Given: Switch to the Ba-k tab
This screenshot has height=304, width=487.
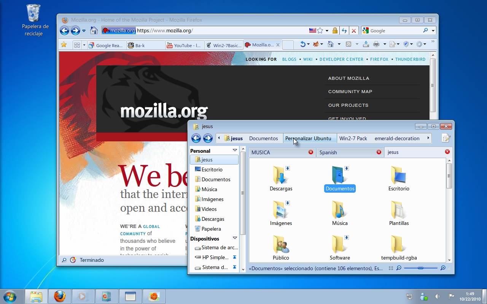Looking at the screenshot, I should click(146, 45).
